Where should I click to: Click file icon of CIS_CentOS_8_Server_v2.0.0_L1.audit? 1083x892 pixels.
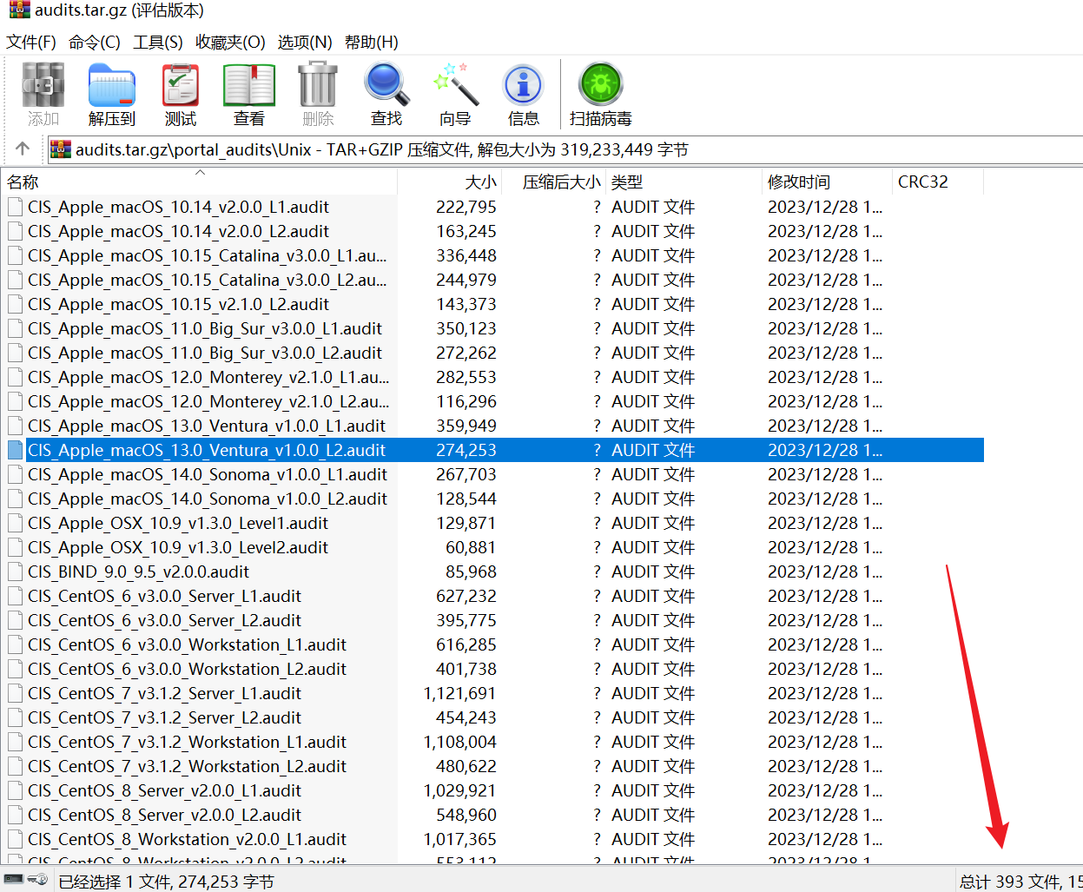click(15, 790)
